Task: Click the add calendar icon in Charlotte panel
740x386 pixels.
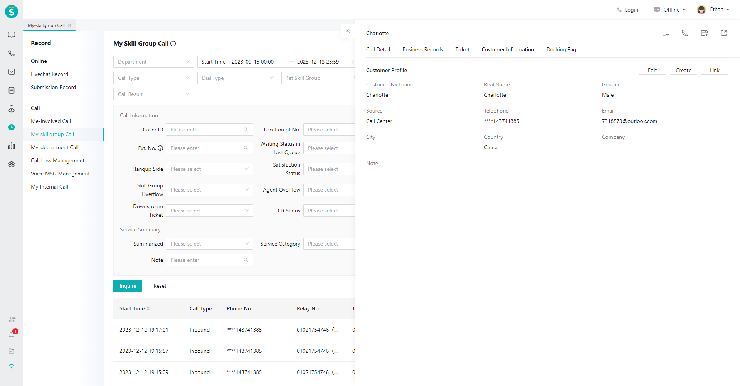Action: 705,33
